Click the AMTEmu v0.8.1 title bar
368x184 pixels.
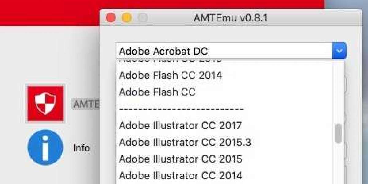tap(231, 18)
